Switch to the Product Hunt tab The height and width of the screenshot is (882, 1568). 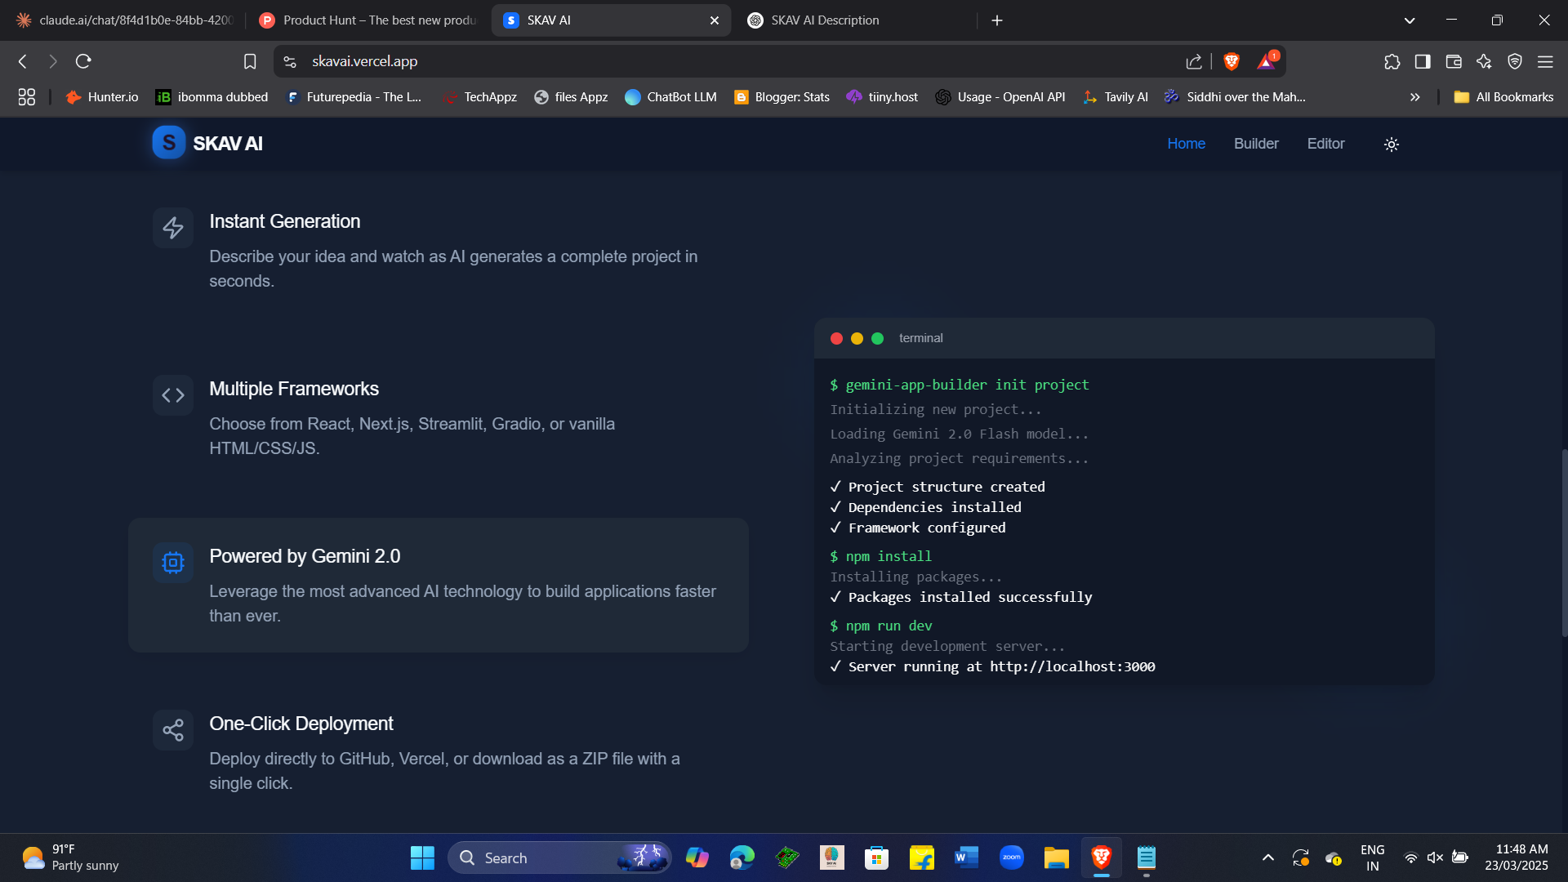click(369, 20)
